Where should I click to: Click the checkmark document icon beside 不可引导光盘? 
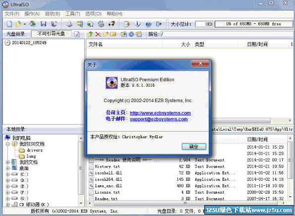[77, 34]
